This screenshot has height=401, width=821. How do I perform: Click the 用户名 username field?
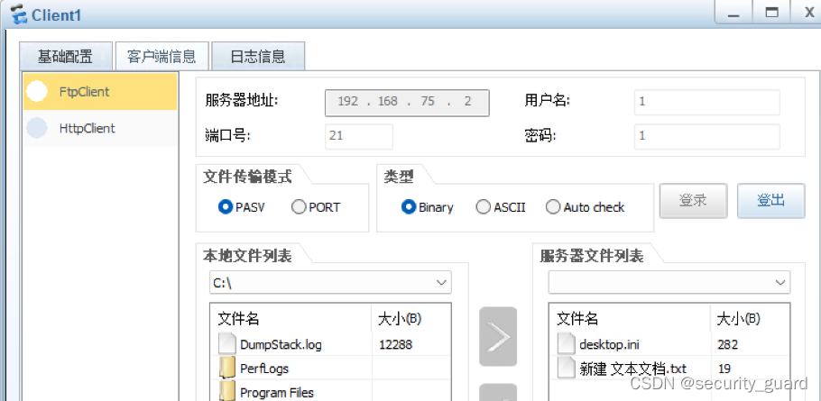tap(706, 102)
